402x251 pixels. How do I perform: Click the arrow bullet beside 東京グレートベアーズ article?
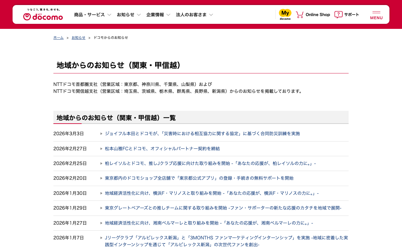(x=101, y=208)
